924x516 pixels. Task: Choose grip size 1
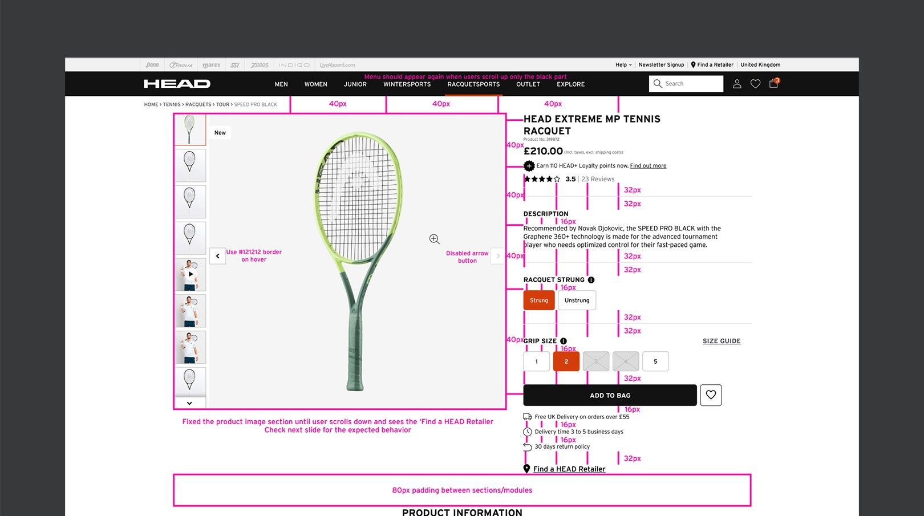click(x=537, y=361)
